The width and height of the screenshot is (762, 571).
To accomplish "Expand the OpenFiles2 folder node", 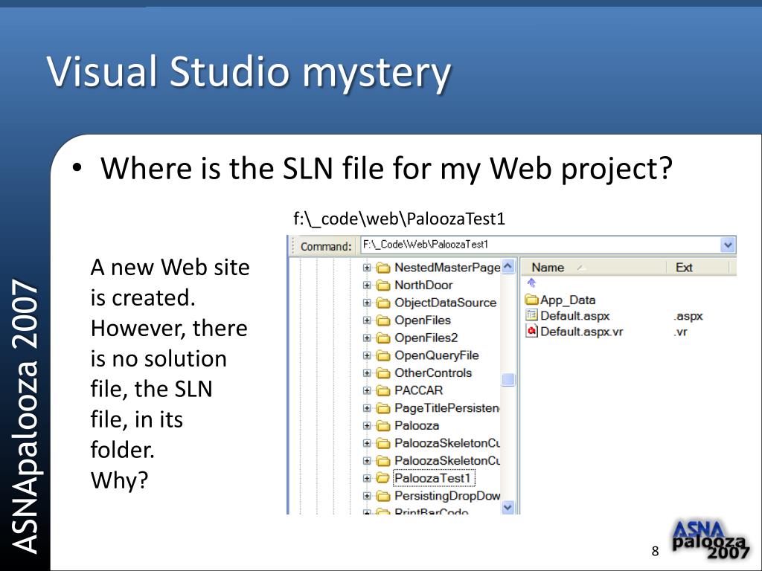I will coord(367,338).
